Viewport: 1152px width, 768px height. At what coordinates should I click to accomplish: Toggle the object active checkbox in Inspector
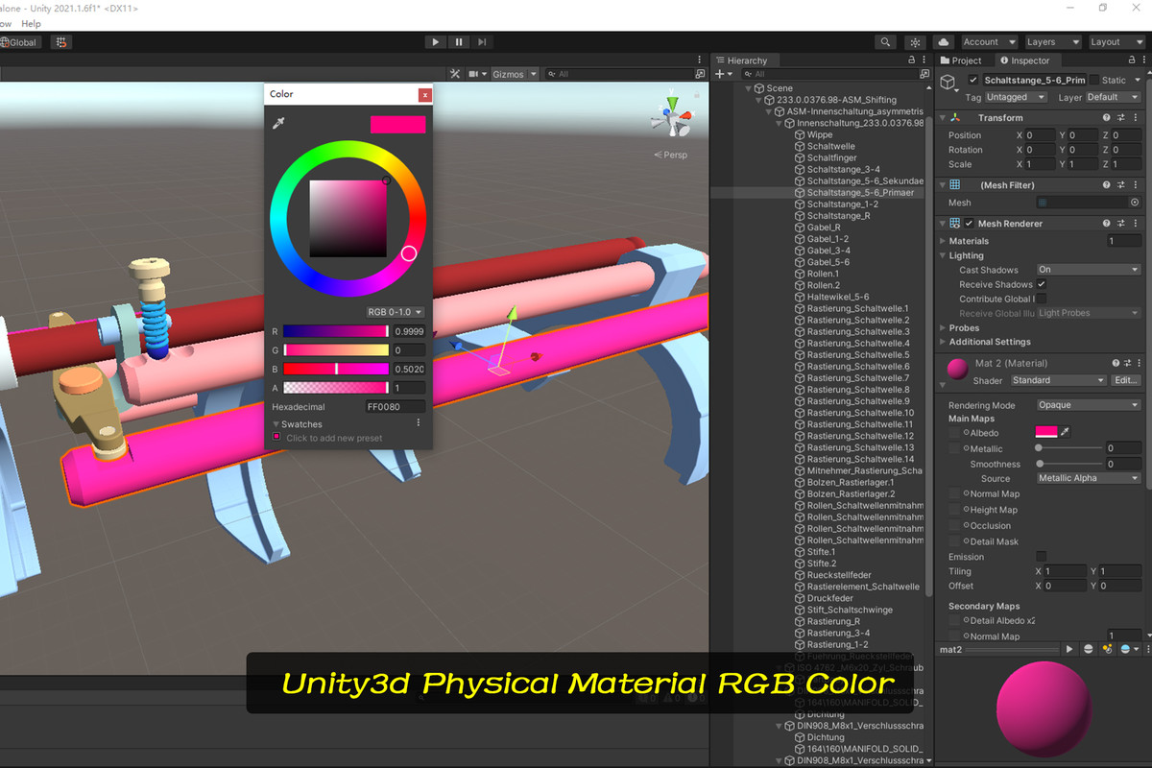point(973,81)
